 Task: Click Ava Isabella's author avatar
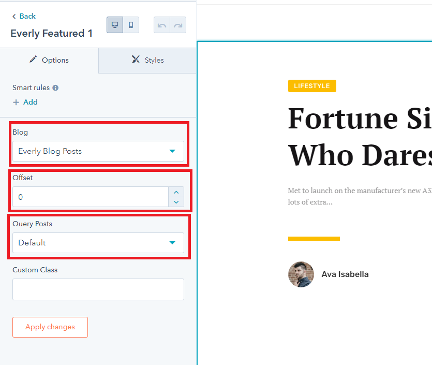coord(301,274)
